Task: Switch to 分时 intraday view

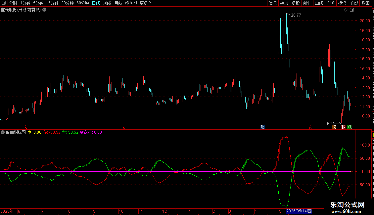Action: pos(13,3)
